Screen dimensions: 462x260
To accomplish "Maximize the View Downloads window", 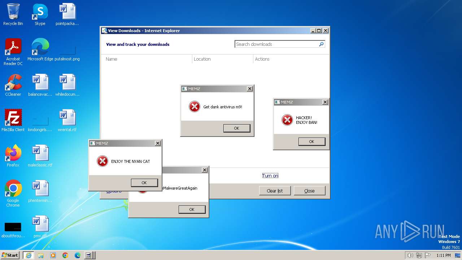I will [x=319, y=31].
